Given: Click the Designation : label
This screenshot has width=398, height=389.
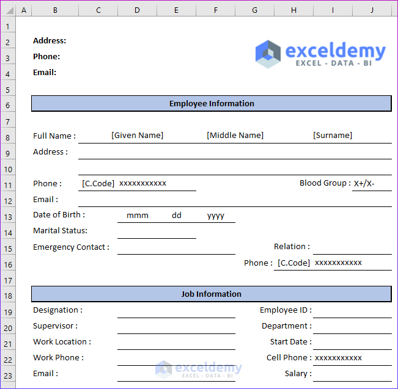Looking at the screenshot, I should pyautogui.click(x=57, y=310).
